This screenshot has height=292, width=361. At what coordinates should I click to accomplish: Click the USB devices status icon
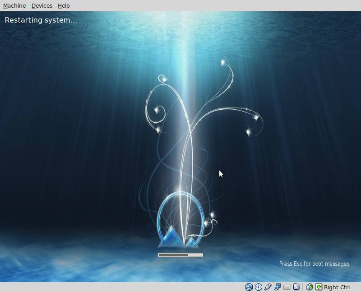tap(268, 287)
